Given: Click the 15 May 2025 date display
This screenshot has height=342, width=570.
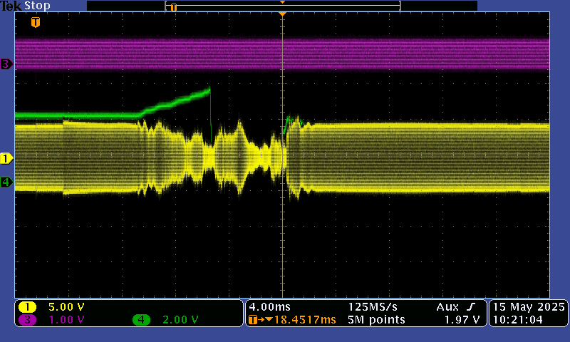Looking at the screenshot, I should (x=528, y=306).
